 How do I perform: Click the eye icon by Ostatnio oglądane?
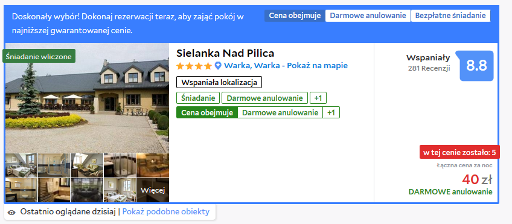pyautogui.click(x=11, y=213)
